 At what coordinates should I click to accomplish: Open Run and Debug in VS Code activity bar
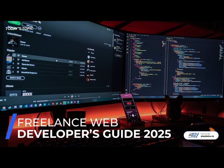[127, 46]
